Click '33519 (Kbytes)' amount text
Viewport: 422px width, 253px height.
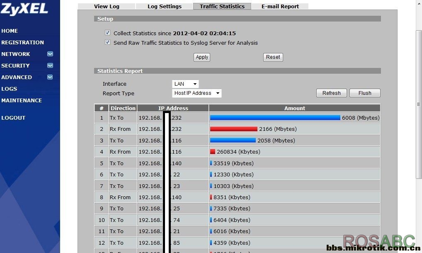coord(233,163)
